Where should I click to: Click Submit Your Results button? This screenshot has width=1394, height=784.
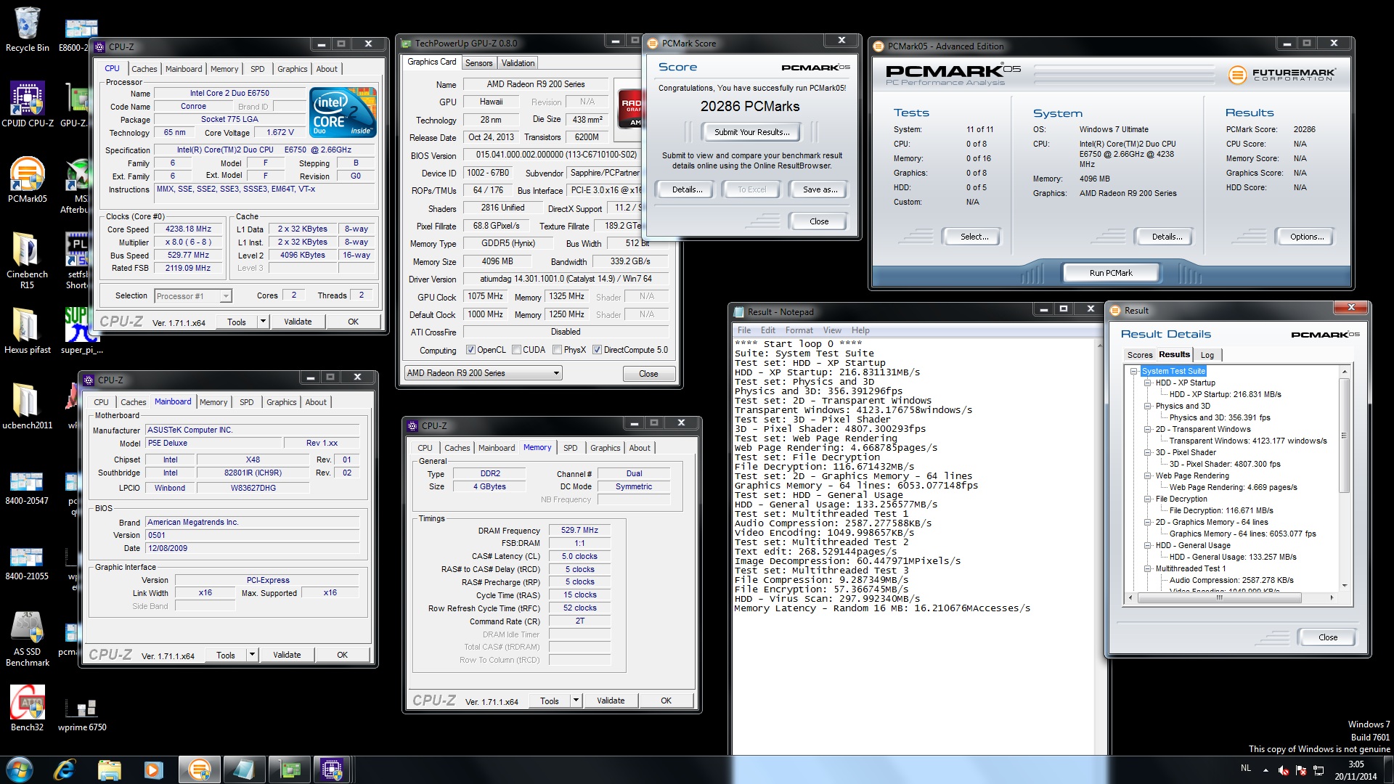tap(751, 132)
